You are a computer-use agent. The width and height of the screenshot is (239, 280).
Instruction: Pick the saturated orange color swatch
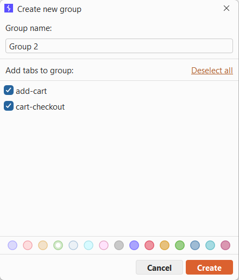165,245
